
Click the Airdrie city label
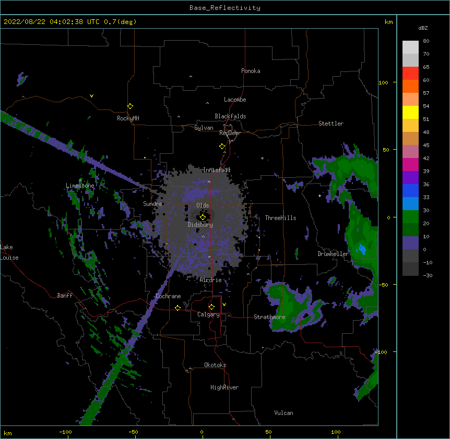pos(211,280)
